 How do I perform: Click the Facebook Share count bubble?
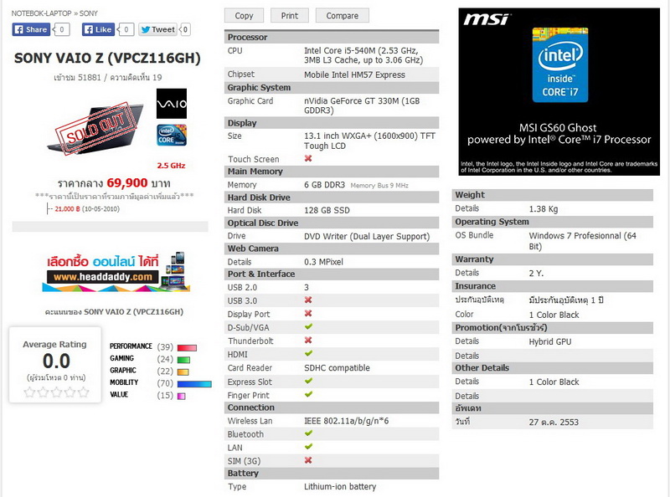pyautogui.click(x=61, y=29)
